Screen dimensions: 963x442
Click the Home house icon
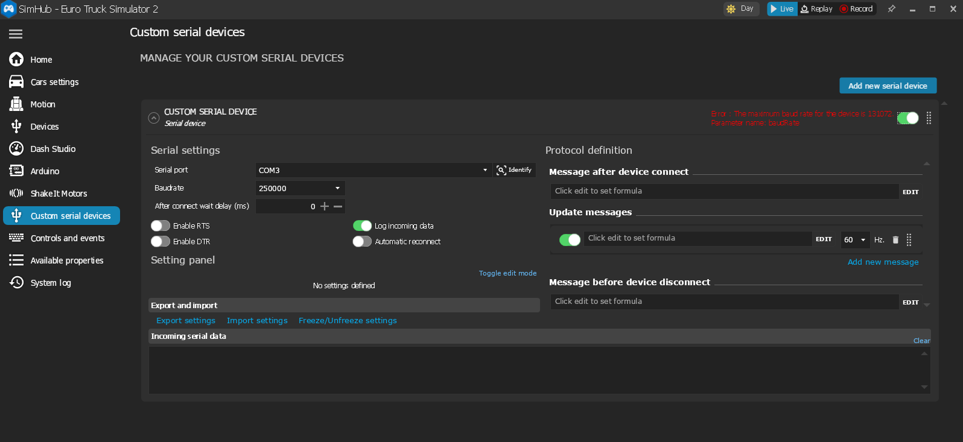pos(16,59)
